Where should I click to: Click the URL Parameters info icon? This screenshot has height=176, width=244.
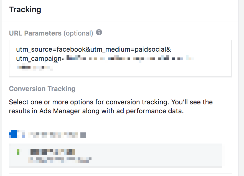99,32
